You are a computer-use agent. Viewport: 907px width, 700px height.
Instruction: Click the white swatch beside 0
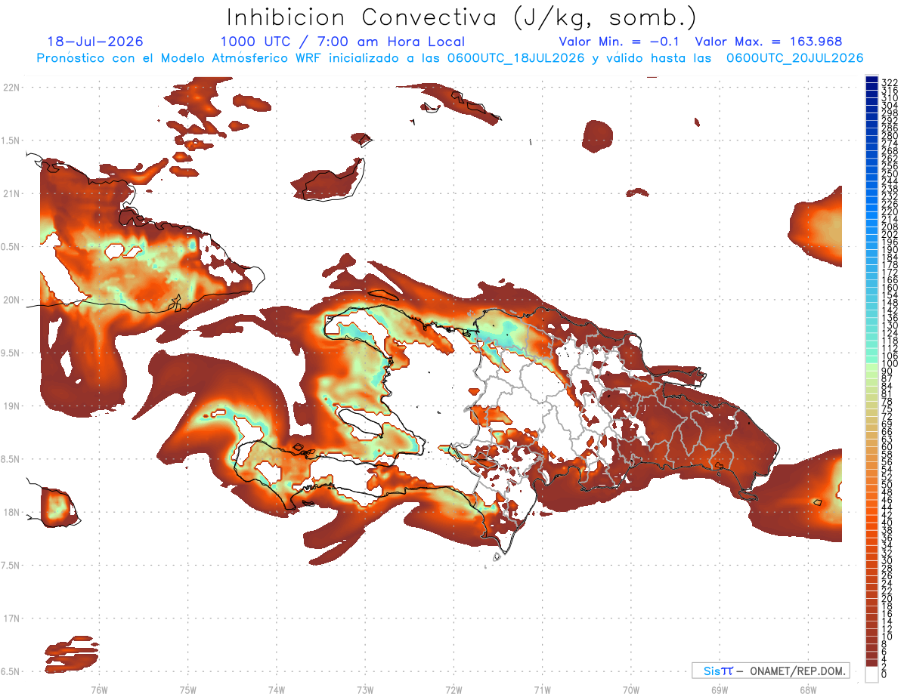point(871,674)
